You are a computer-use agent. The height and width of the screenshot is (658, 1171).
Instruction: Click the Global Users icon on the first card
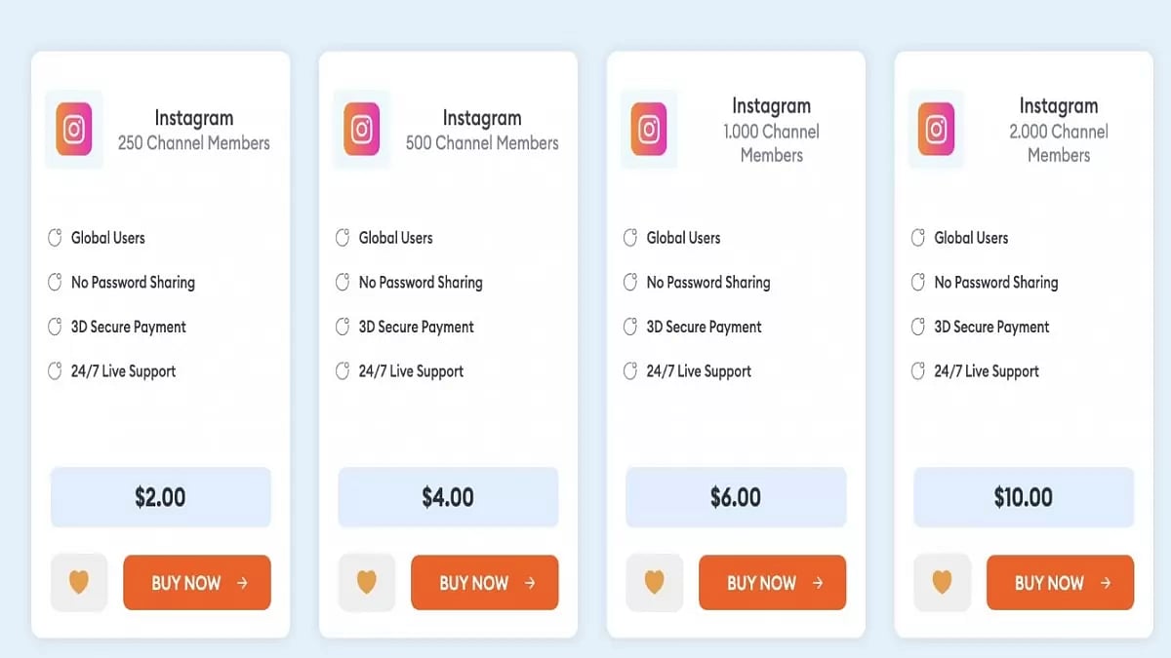tap(55, 237)
